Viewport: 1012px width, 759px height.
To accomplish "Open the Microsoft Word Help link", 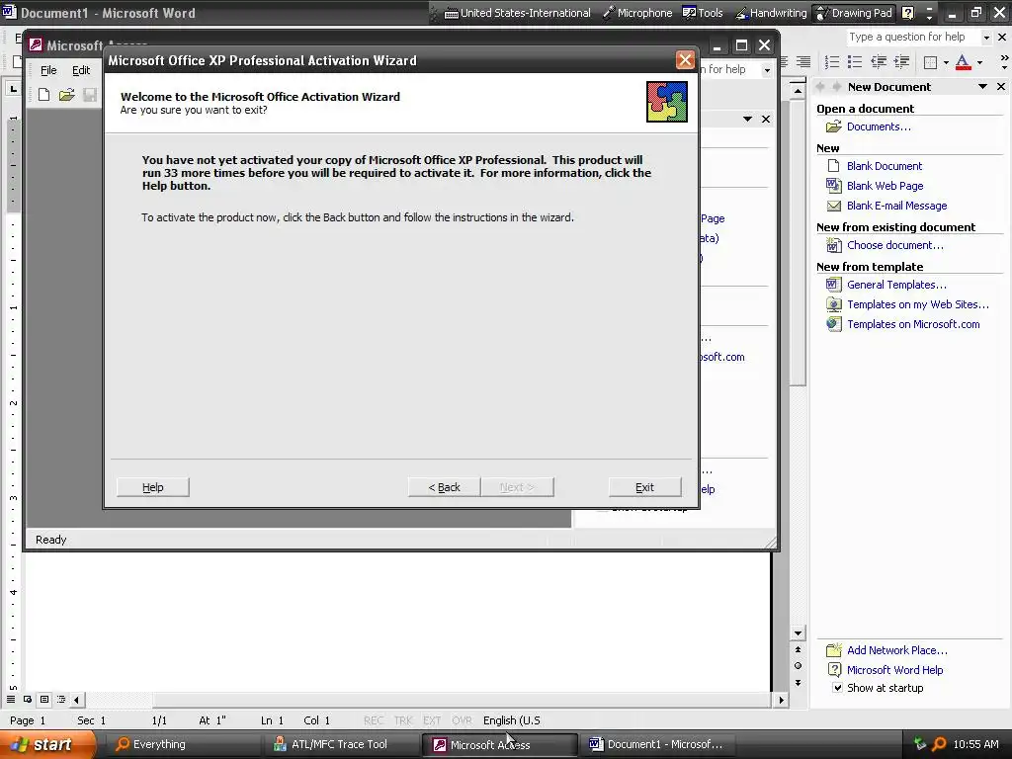I will tap(894, 670).
